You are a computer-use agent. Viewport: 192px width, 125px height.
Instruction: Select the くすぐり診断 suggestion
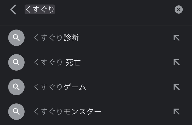pyautogui.click(x=56, y=38)
